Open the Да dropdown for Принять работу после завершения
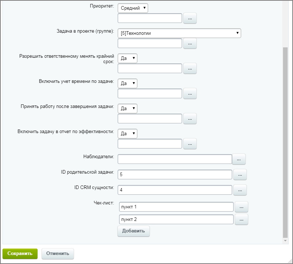This screenshot has height=264, width=293. (127, 108)
